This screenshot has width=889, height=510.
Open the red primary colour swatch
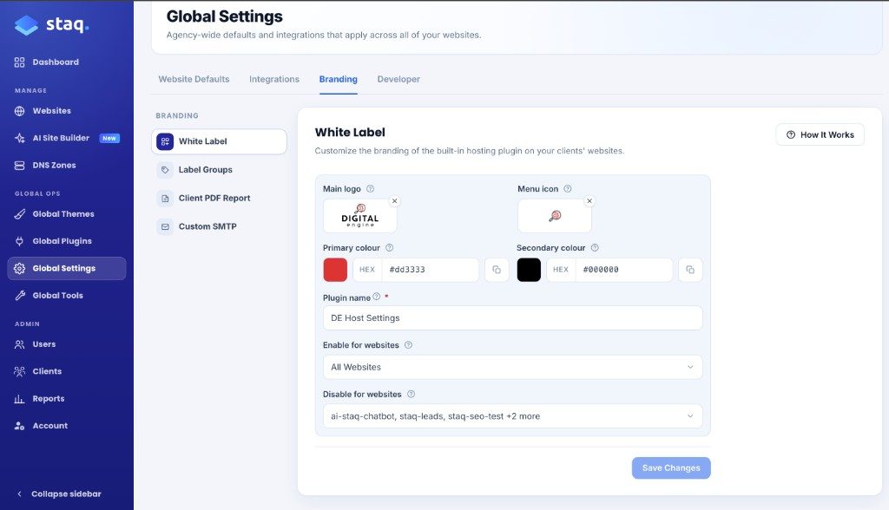(x=335, y=270)
